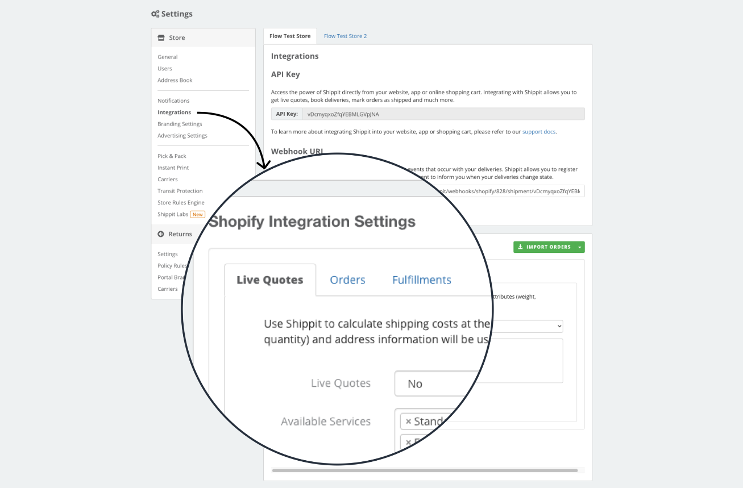Open Notifications settings
743x488 pixels.
(173, 101)
